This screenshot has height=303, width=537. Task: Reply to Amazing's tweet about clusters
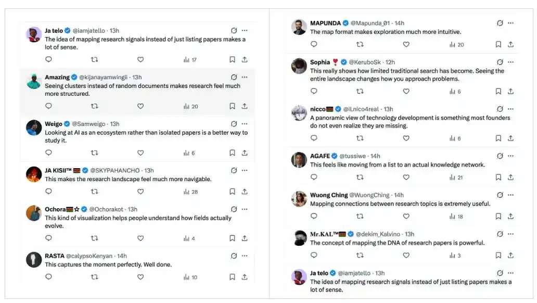[48, 106]
